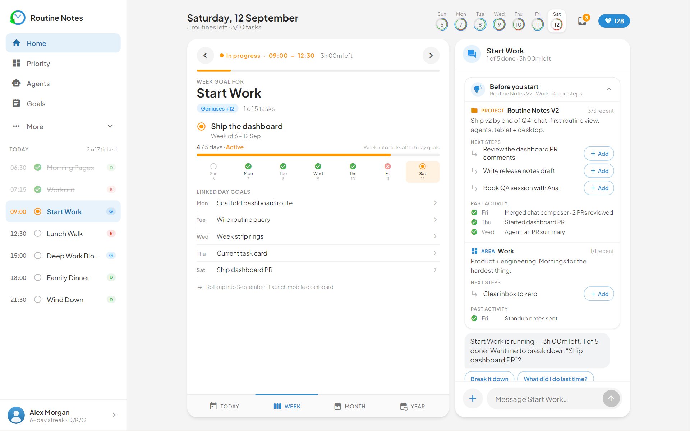
Task: Expand the More sidebar section
Action: [x=63, y=126]
